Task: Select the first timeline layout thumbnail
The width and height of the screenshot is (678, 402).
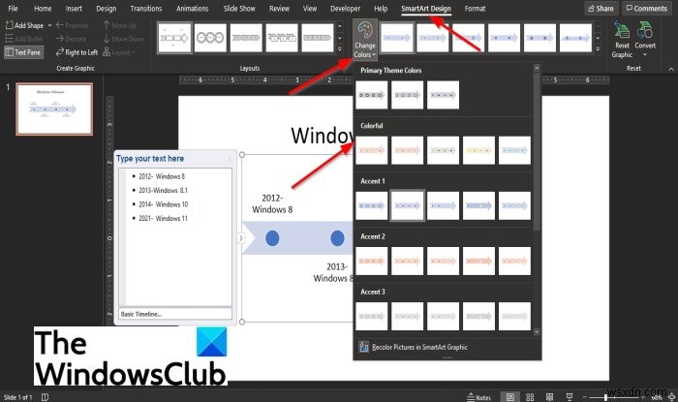Action: pyautogui.click(x=174, y=38)
